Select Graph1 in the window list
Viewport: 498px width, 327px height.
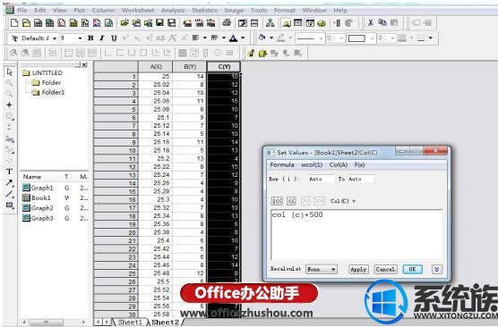pos(38,188)
